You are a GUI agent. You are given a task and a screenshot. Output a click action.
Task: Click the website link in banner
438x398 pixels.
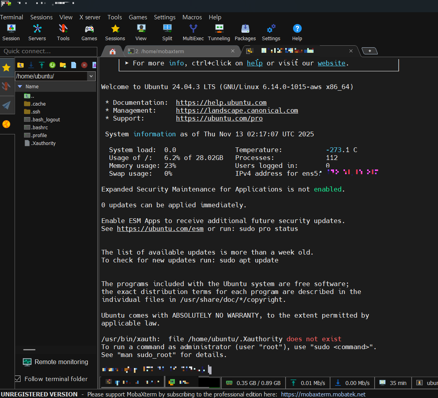point(332,63)
